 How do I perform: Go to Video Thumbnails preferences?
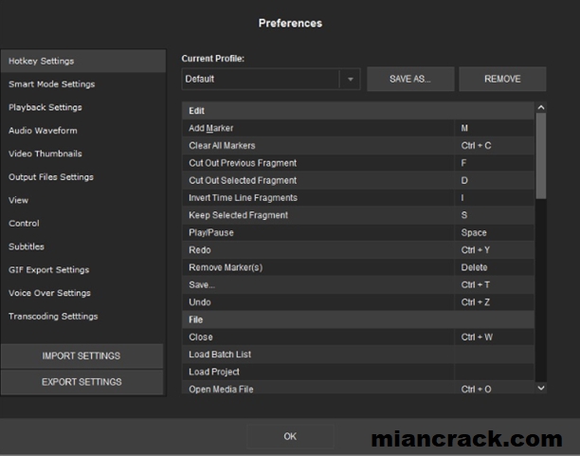pyautogui.click(x=82, y=154)
